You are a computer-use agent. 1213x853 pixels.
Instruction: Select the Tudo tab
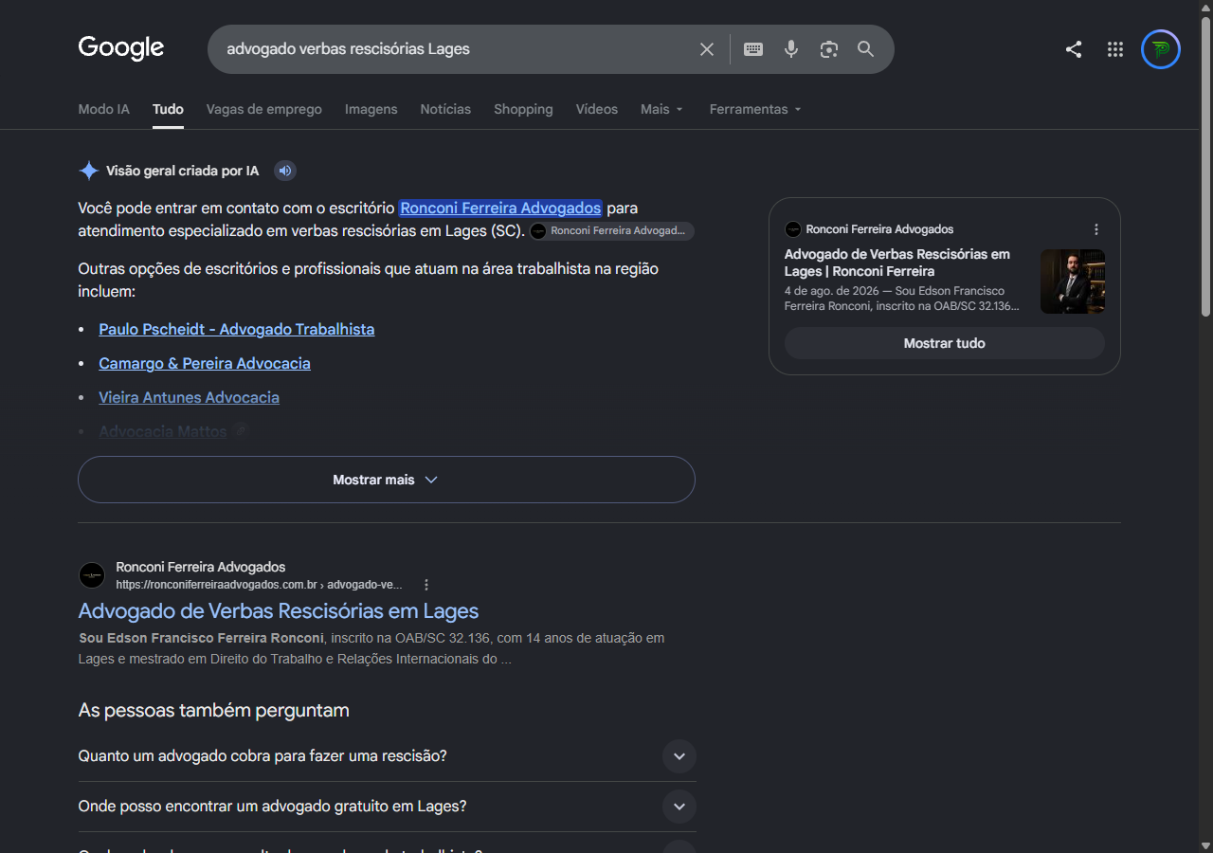point(168,109)
